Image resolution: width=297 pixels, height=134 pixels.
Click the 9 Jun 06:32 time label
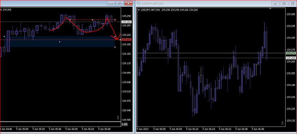click(225, 129)
